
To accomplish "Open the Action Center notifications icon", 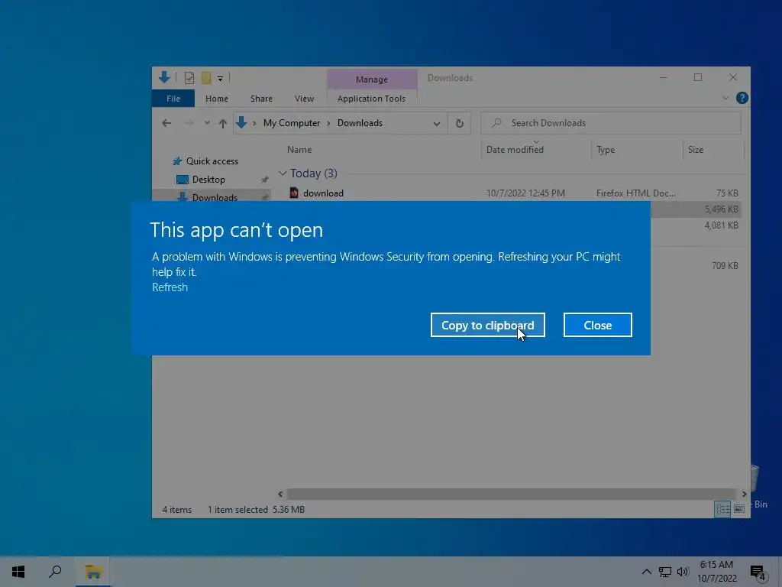I will (758, 572).
